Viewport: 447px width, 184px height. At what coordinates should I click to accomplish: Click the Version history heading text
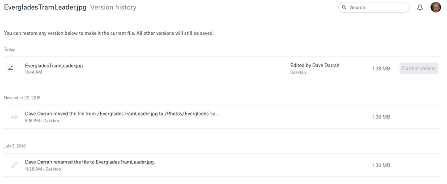point(113,7)
